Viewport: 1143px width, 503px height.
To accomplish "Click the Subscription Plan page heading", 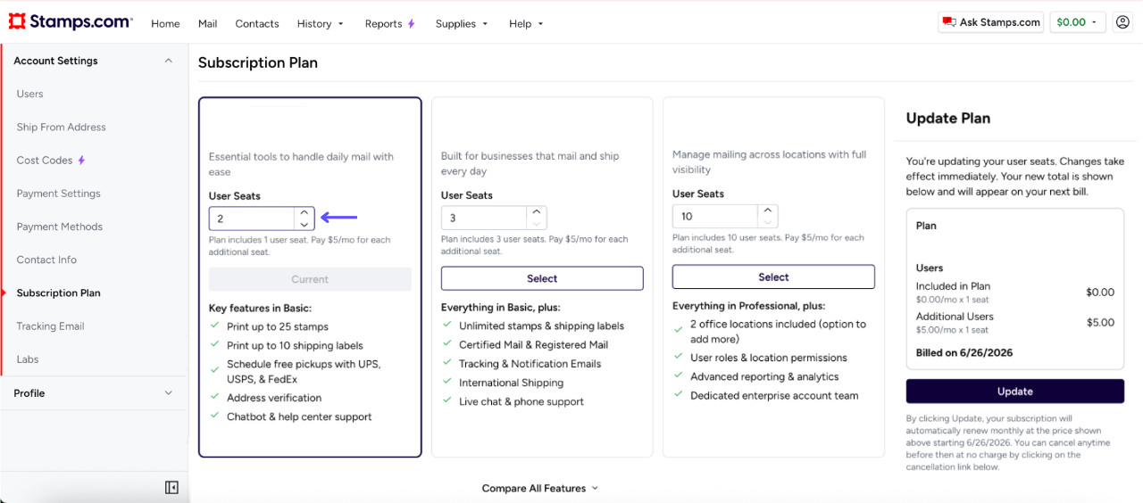I will (258, 62).
